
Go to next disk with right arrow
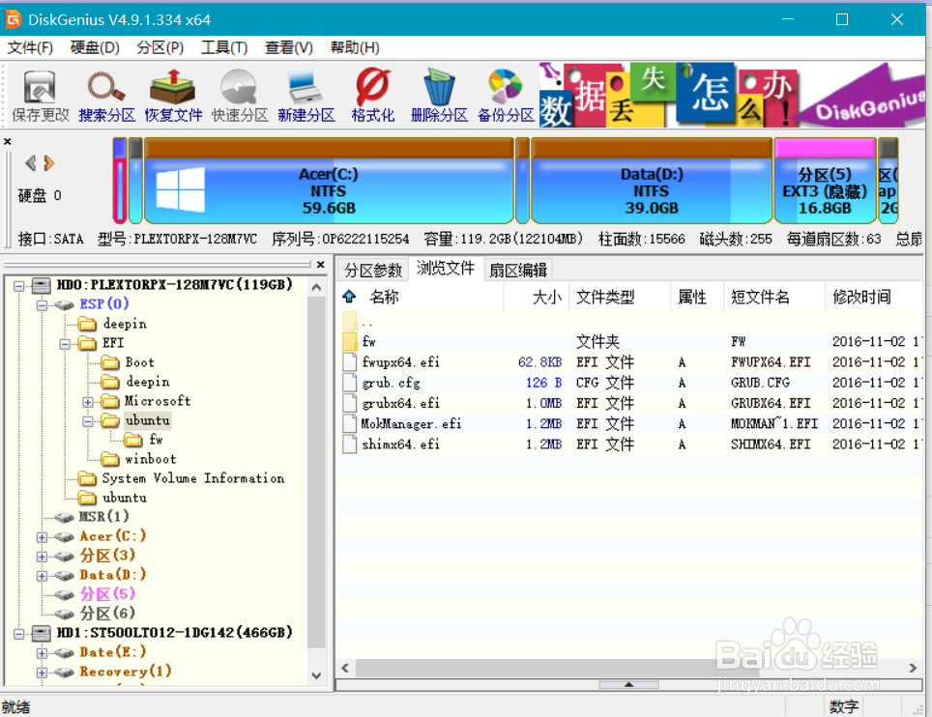click(x=49, y=162)
